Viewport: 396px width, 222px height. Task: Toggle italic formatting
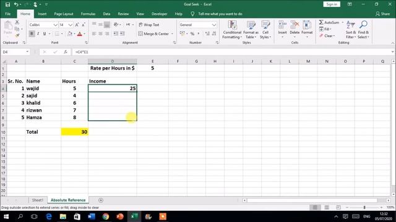[x=38, y=34]
